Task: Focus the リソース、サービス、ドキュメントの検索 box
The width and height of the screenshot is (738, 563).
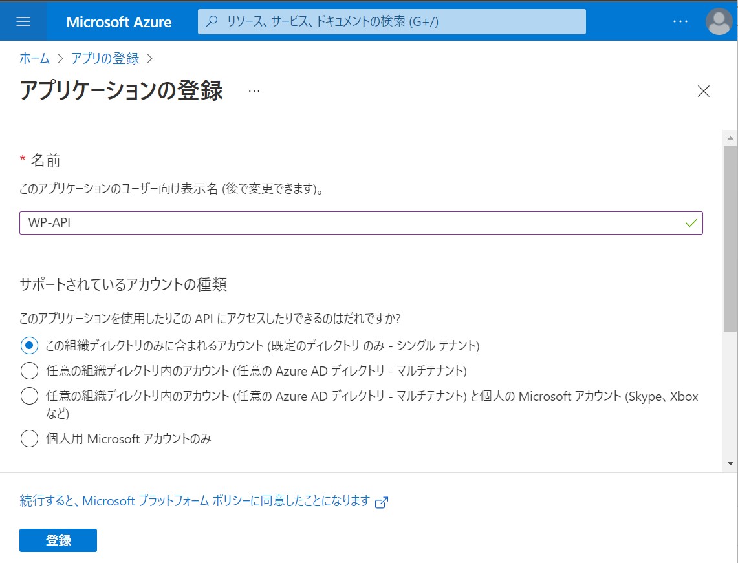Action: (x=391, y=21)
